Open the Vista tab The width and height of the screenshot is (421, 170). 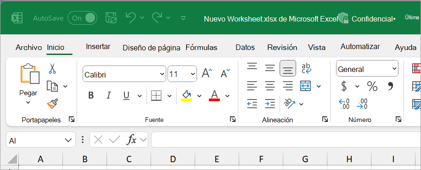(x=317, y=48)
